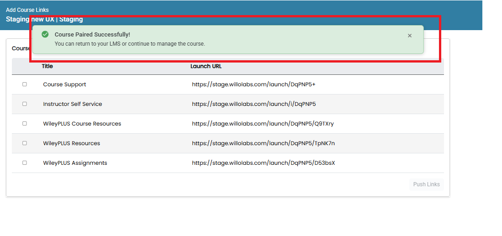Click the WileyPLUS Assignments title text
Viewport: 502px width, 236px height.
click(x=75, y=163)
